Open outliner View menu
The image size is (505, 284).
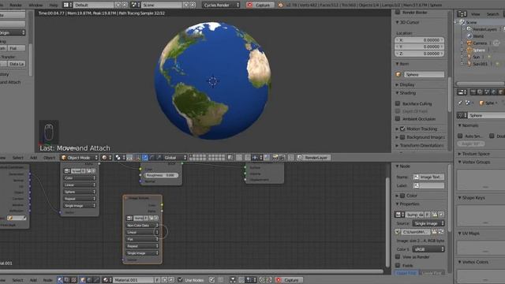tap(475, 14)
